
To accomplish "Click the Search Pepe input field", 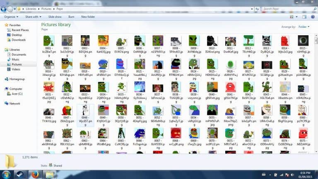I will point(288,9).
